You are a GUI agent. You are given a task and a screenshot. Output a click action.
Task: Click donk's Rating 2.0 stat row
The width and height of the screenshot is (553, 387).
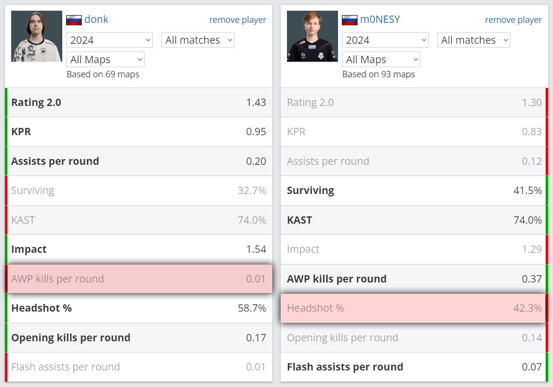click(x=139, y=103)
